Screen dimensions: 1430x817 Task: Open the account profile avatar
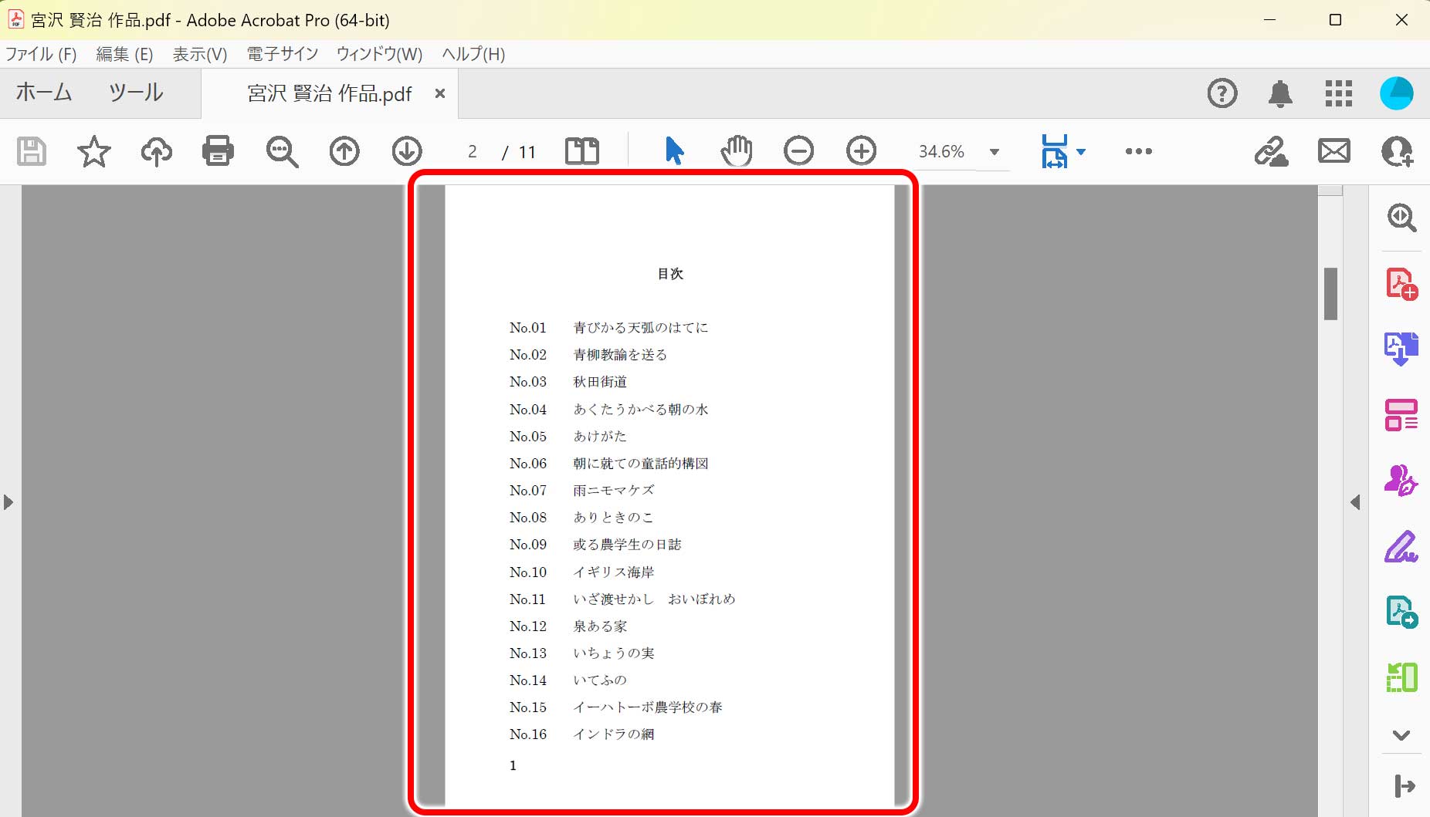(x=1397, y=93)
